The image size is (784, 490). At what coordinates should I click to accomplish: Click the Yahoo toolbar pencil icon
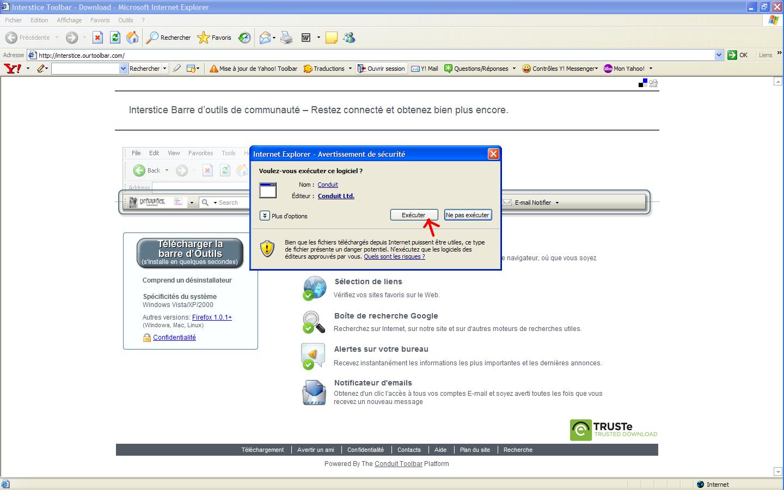coord(41,69)
